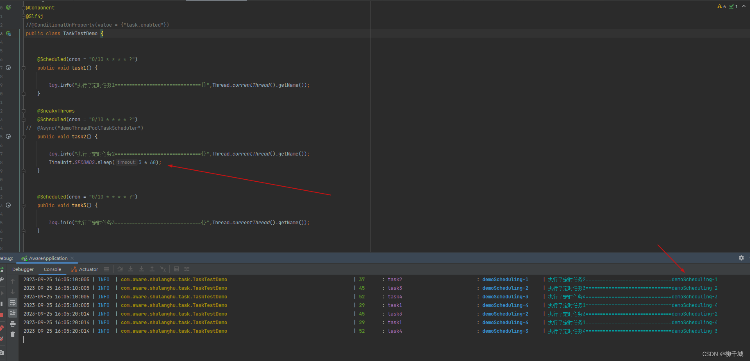
Task: Collapse the @Slf4j fold marker in gutter
Action: pos(23,16)
